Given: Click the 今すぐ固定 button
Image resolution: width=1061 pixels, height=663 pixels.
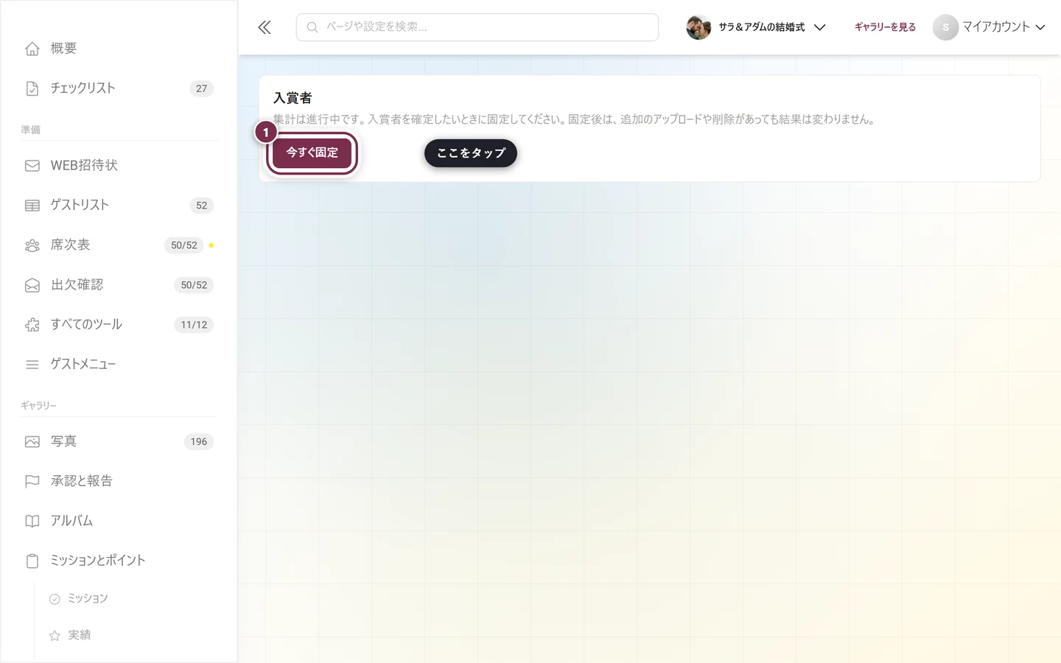Looking at the screenshot, I should click(312, 153).
